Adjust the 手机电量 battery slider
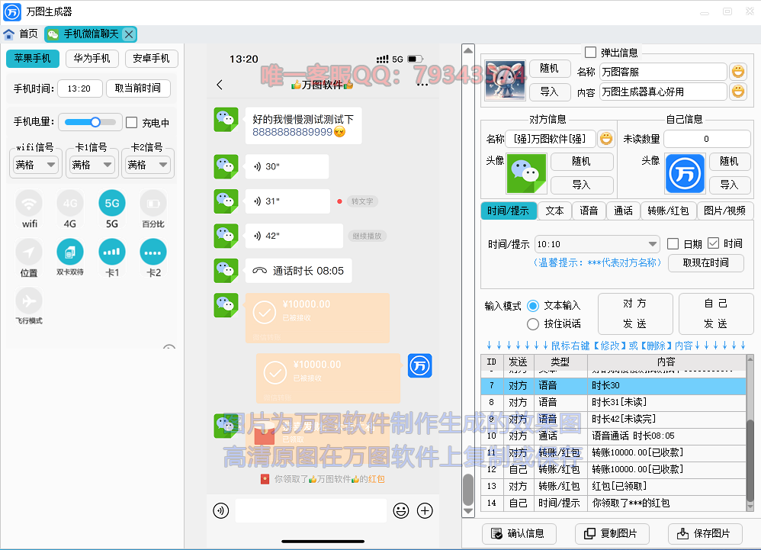 pyautogui.click(x=95, y=122)
